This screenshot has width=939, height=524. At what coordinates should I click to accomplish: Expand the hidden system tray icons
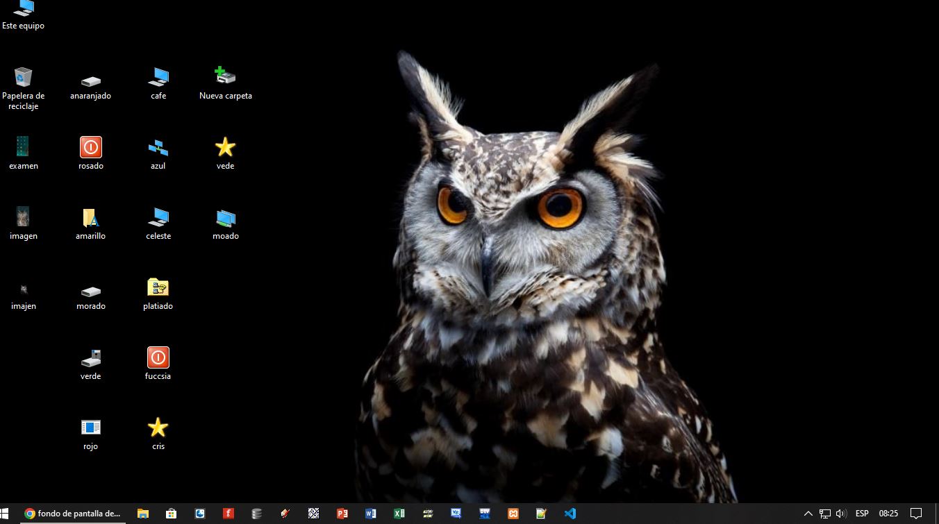tap(808, 514)
